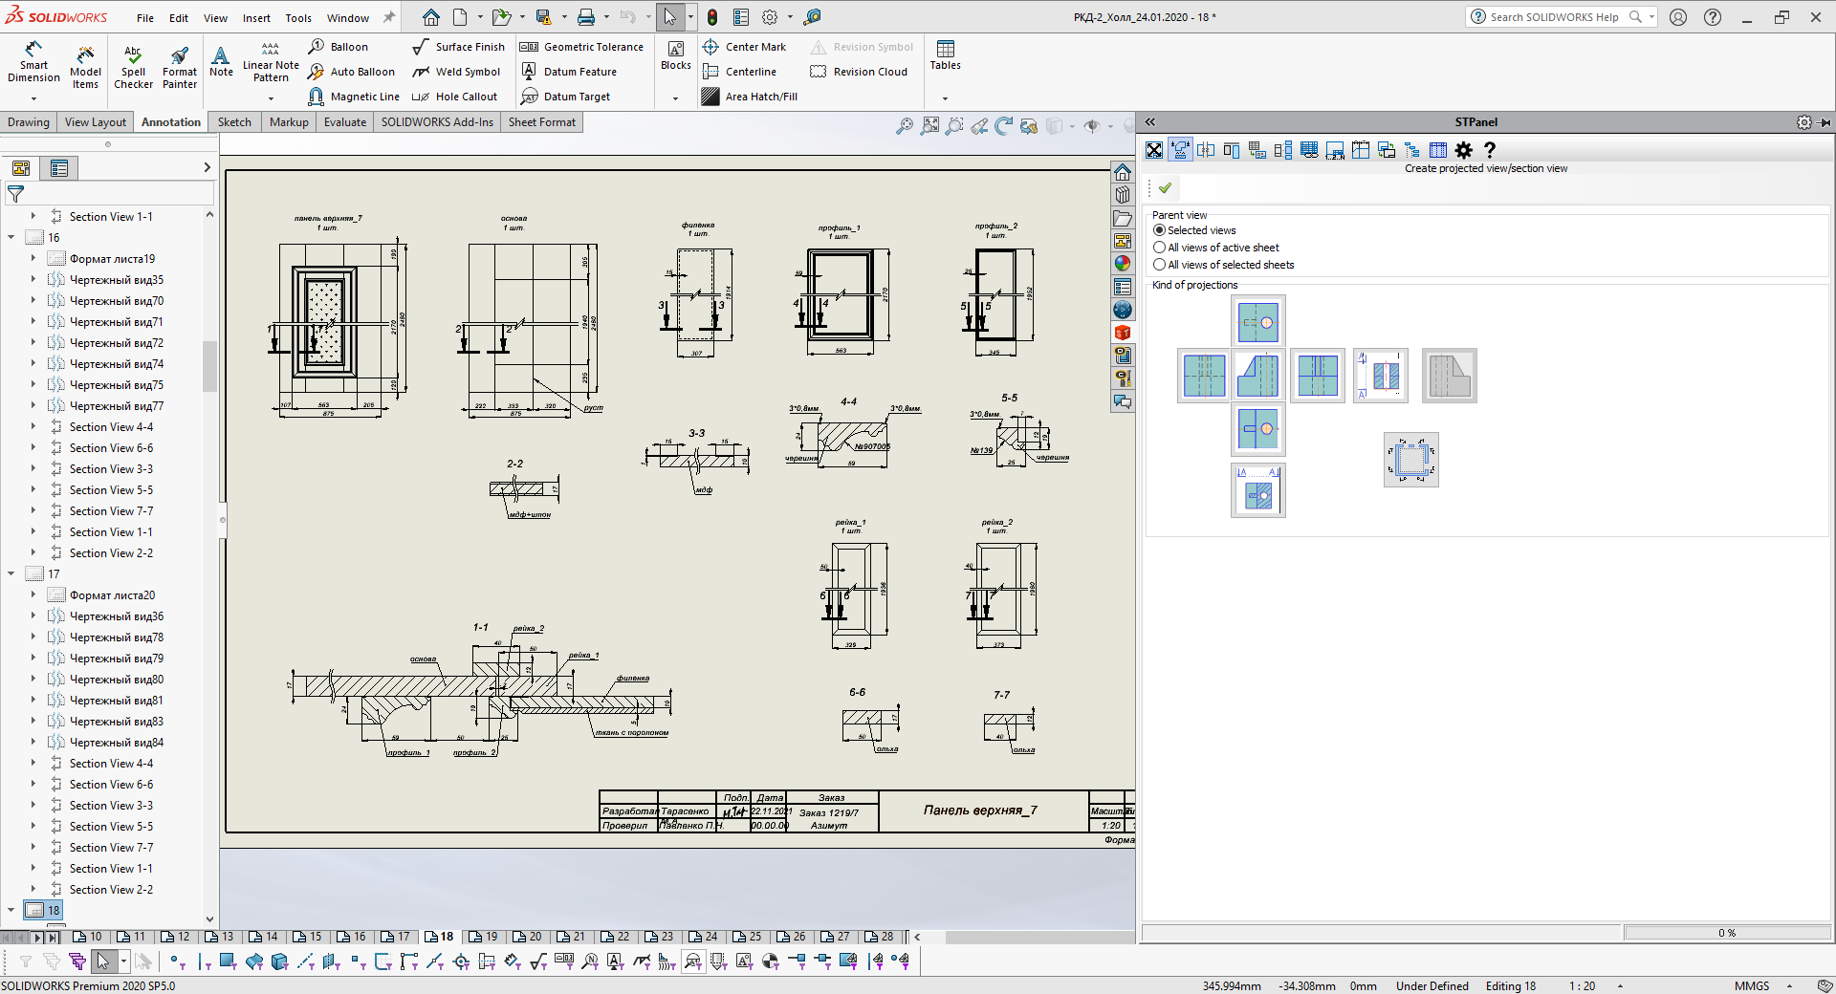Switch to sheet tab 19
Screen dimensions: 1836x994
pyautogui.click(x=484, y=937)
